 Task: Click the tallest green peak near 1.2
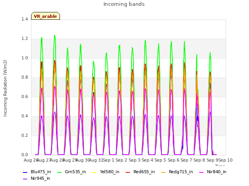click(x=54, y=36)
